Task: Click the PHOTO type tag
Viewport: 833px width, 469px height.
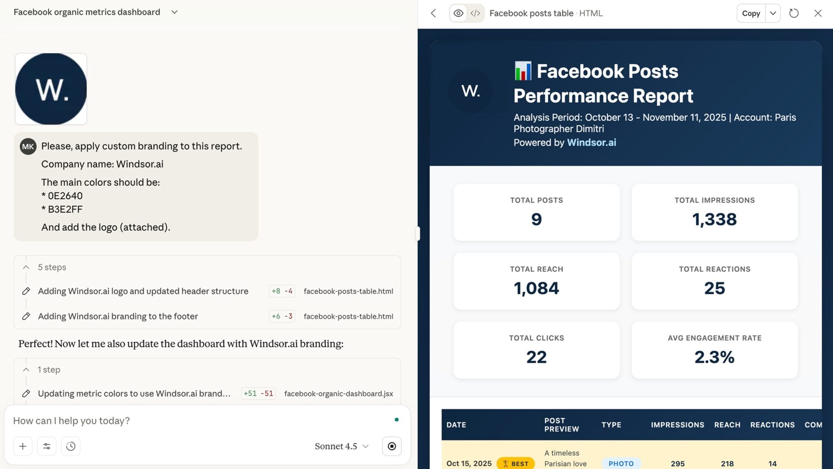Action: click(621, 464)
